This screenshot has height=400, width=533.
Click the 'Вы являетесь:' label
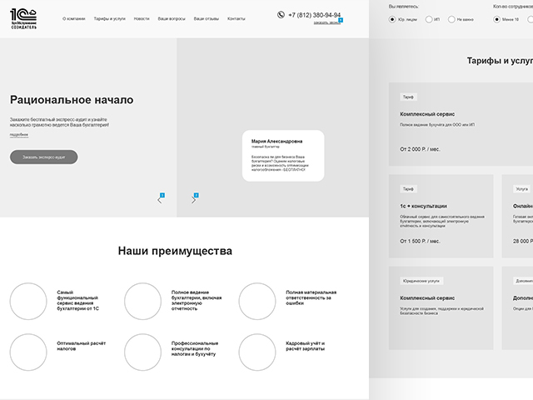pos(403,7)
